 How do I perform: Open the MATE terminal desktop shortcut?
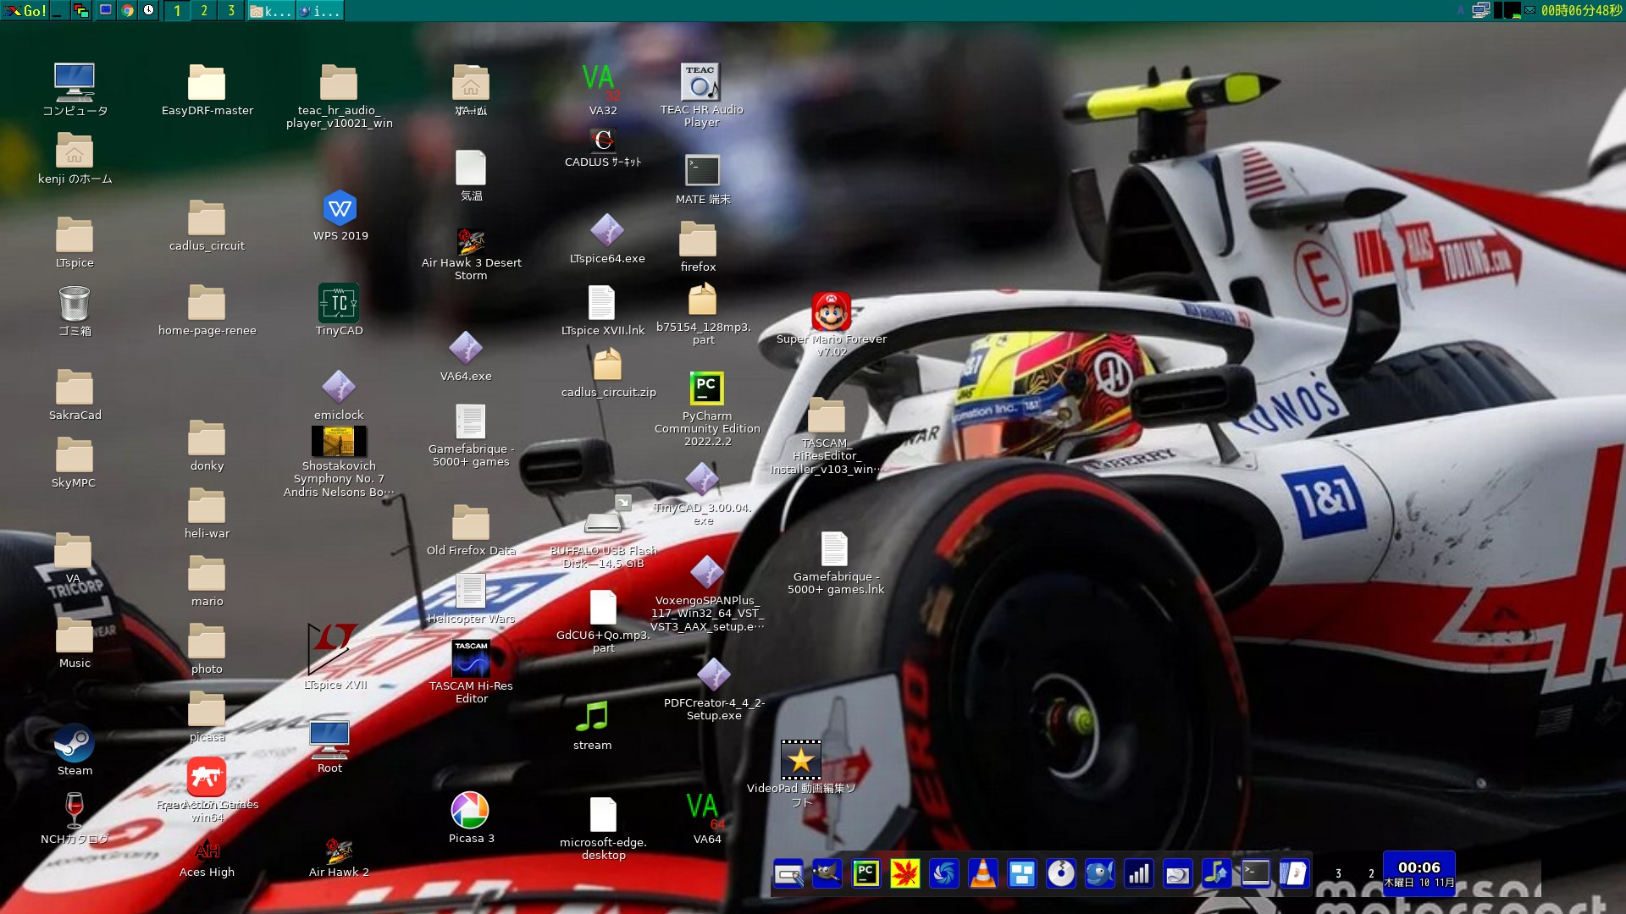pyautogui.click(x=702, y=171)
